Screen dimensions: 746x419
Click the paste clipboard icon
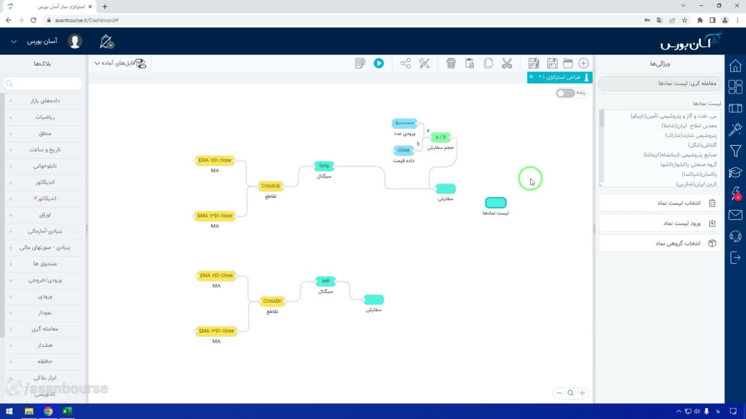tap(470, 63)
